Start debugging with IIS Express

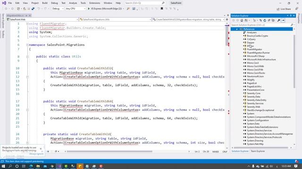pos(105,8)
